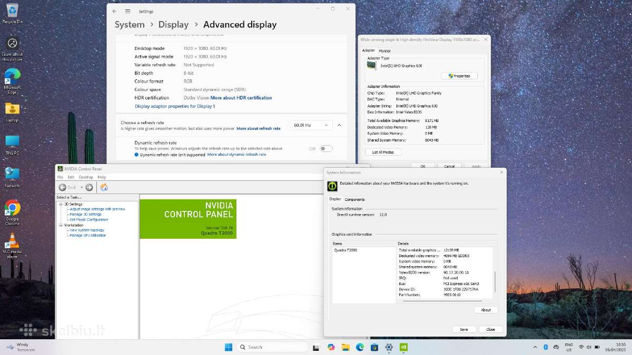
Task: Launch VLC media player from desktop
Action: (x=12, y=246)
